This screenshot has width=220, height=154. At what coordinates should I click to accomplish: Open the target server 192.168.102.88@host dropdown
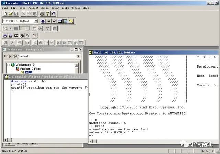pyautogui.click(x=36, y=21)
